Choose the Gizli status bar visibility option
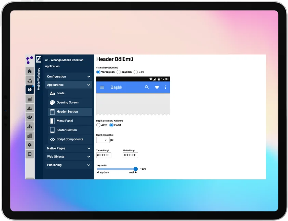The image size is (288, 221). pyautogui.click(x=136, y=72)
